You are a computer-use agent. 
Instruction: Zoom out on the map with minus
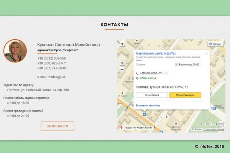point(122,69)
